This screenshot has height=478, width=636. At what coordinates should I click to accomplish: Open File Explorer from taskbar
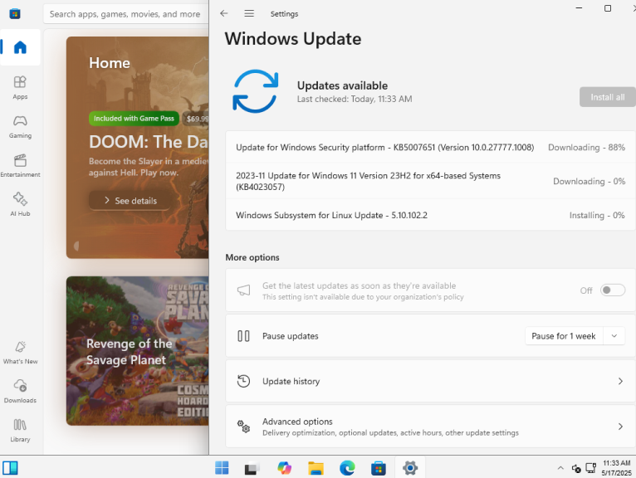click(x=316, y=468)
